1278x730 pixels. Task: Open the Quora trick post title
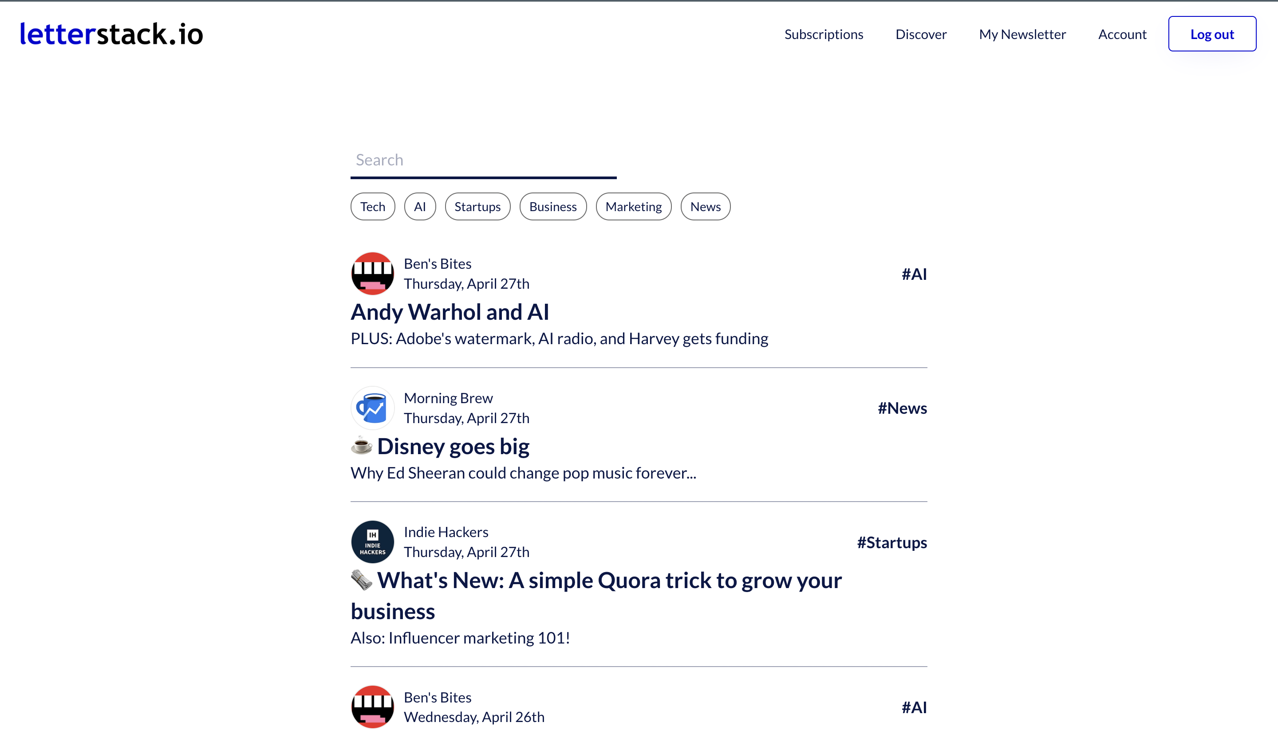596,596
